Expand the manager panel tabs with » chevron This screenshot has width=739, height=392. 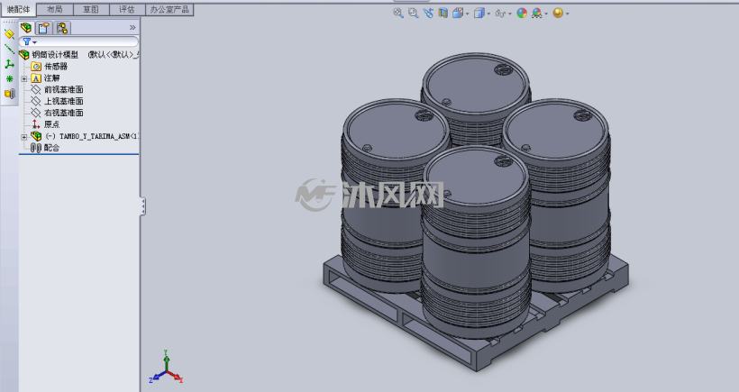point(132,28)
